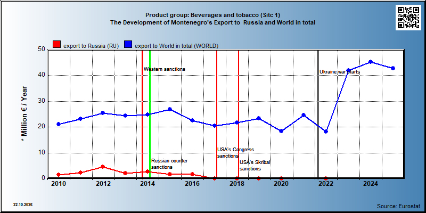This screenshot has width=426, height=213.
Task: Select the red Russia data point for 2011
Action: click(x=80, y=173)
